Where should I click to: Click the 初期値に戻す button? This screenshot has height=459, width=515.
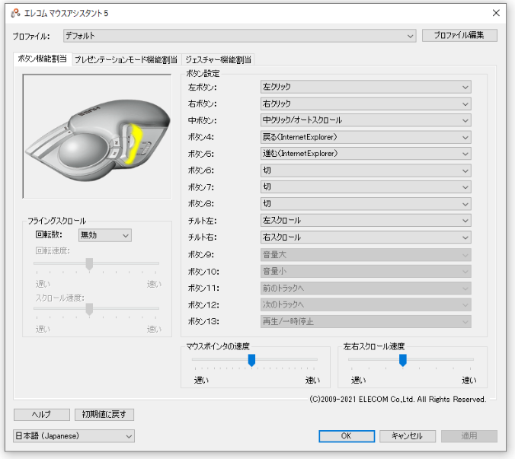(104, 414)
